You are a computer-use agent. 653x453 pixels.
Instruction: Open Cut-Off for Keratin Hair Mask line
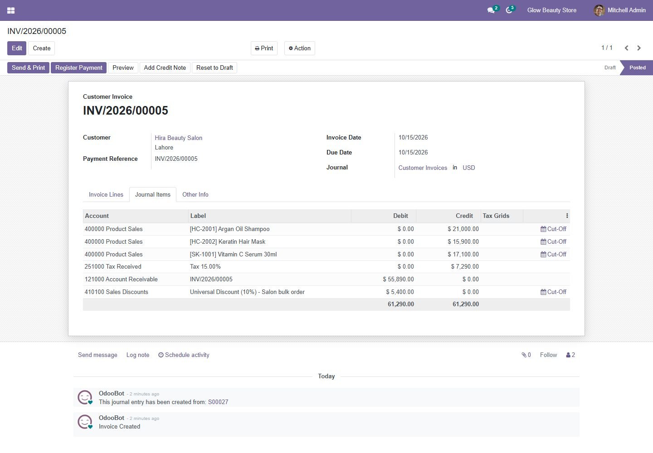(x=553, y=242)
